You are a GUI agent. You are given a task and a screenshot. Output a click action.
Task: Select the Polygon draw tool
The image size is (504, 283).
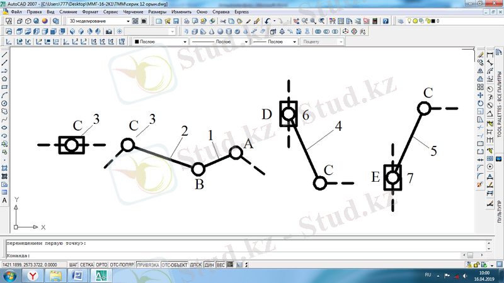[4, 79]
